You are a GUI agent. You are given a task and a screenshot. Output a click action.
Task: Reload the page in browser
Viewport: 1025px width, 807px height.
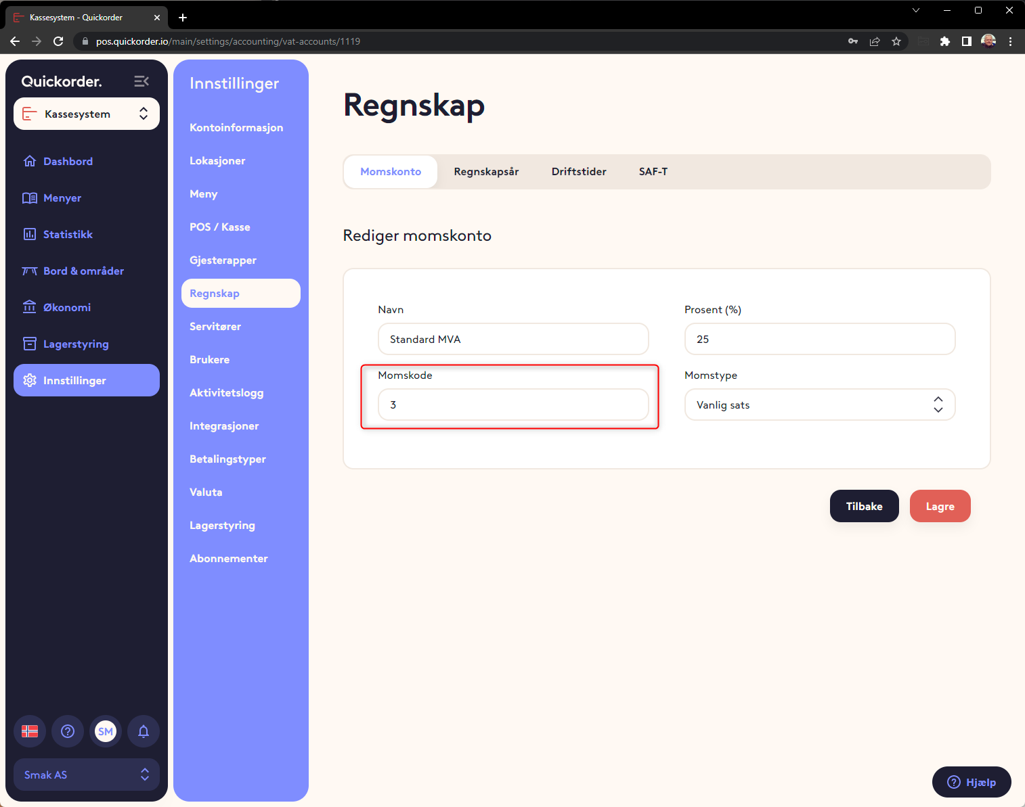point(58,41)
